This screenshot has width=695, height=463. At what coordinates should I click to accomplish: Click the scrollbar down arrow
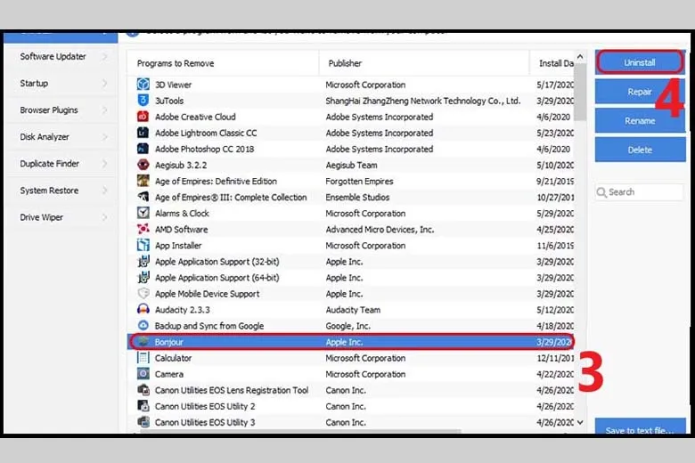[x=580, y=422]
